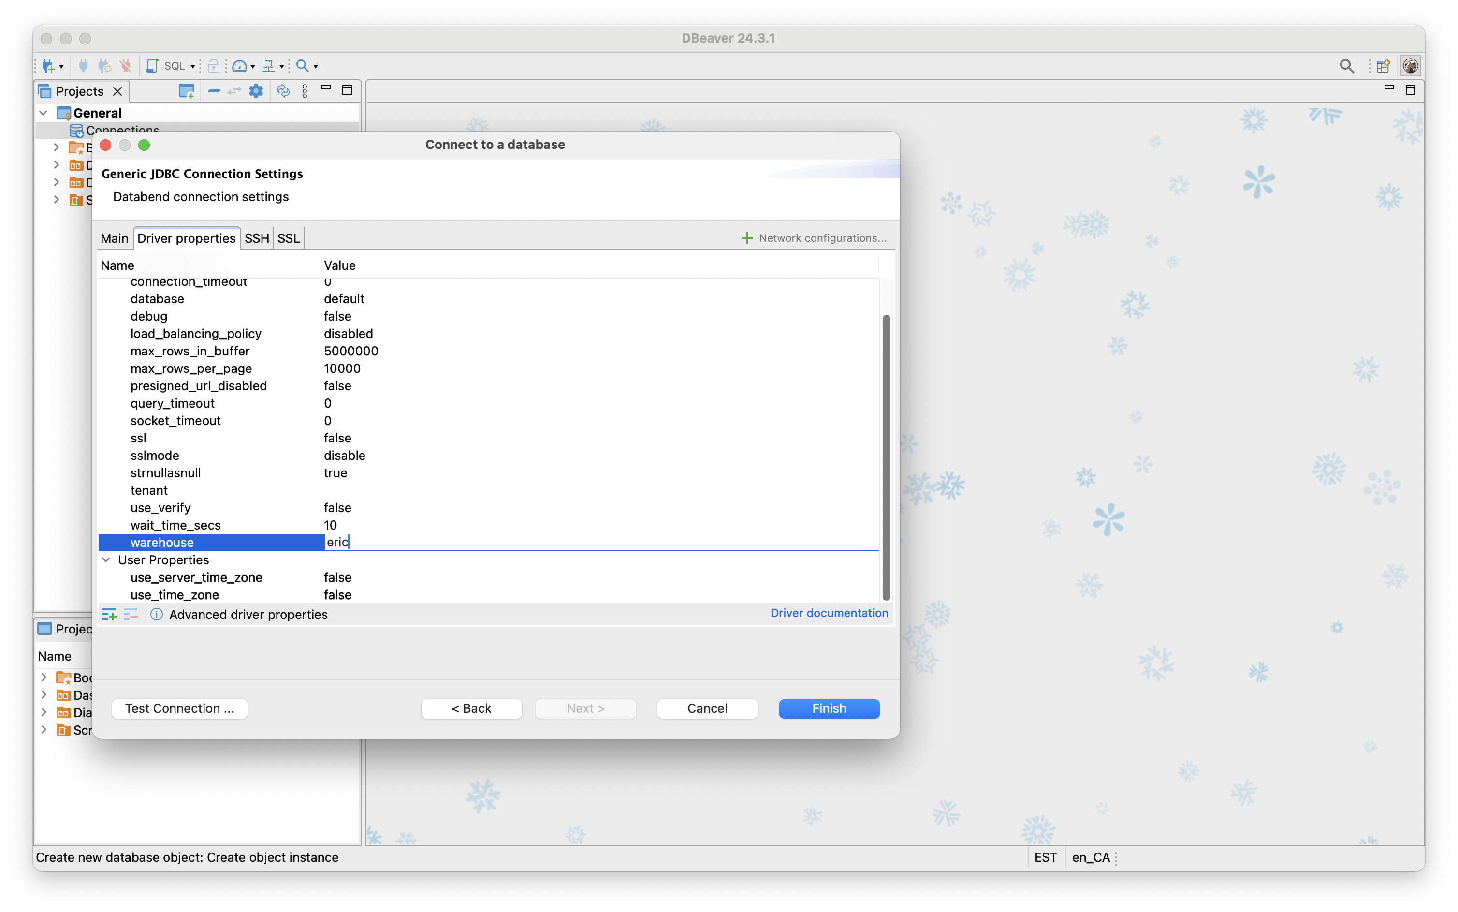The height and width of the screenshot is (912, 1458).
Task: Open Projects panel view menu dots
Action: click(x=305, y=91)
